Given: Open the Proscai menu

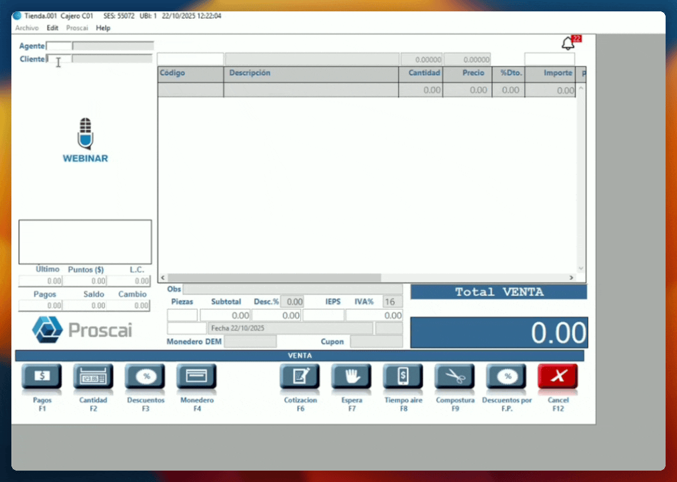Looking at the screenshot, I should 77,28.
